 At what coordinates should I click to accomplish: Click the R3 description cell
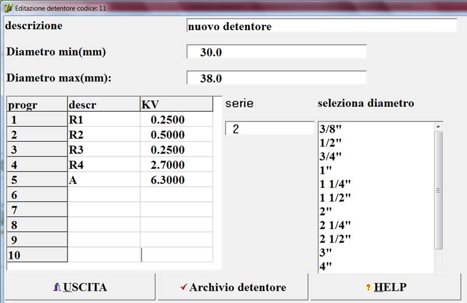104,149
